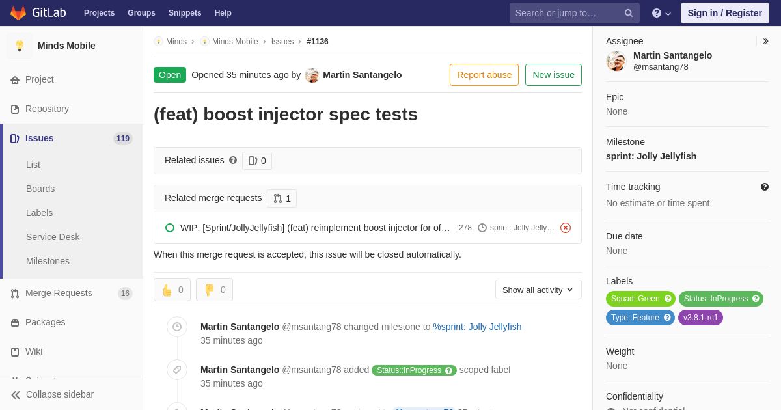The height and width of the screenshot is (410, 781).
Task: Click the Related issues help icon
Action: point(233,160)
